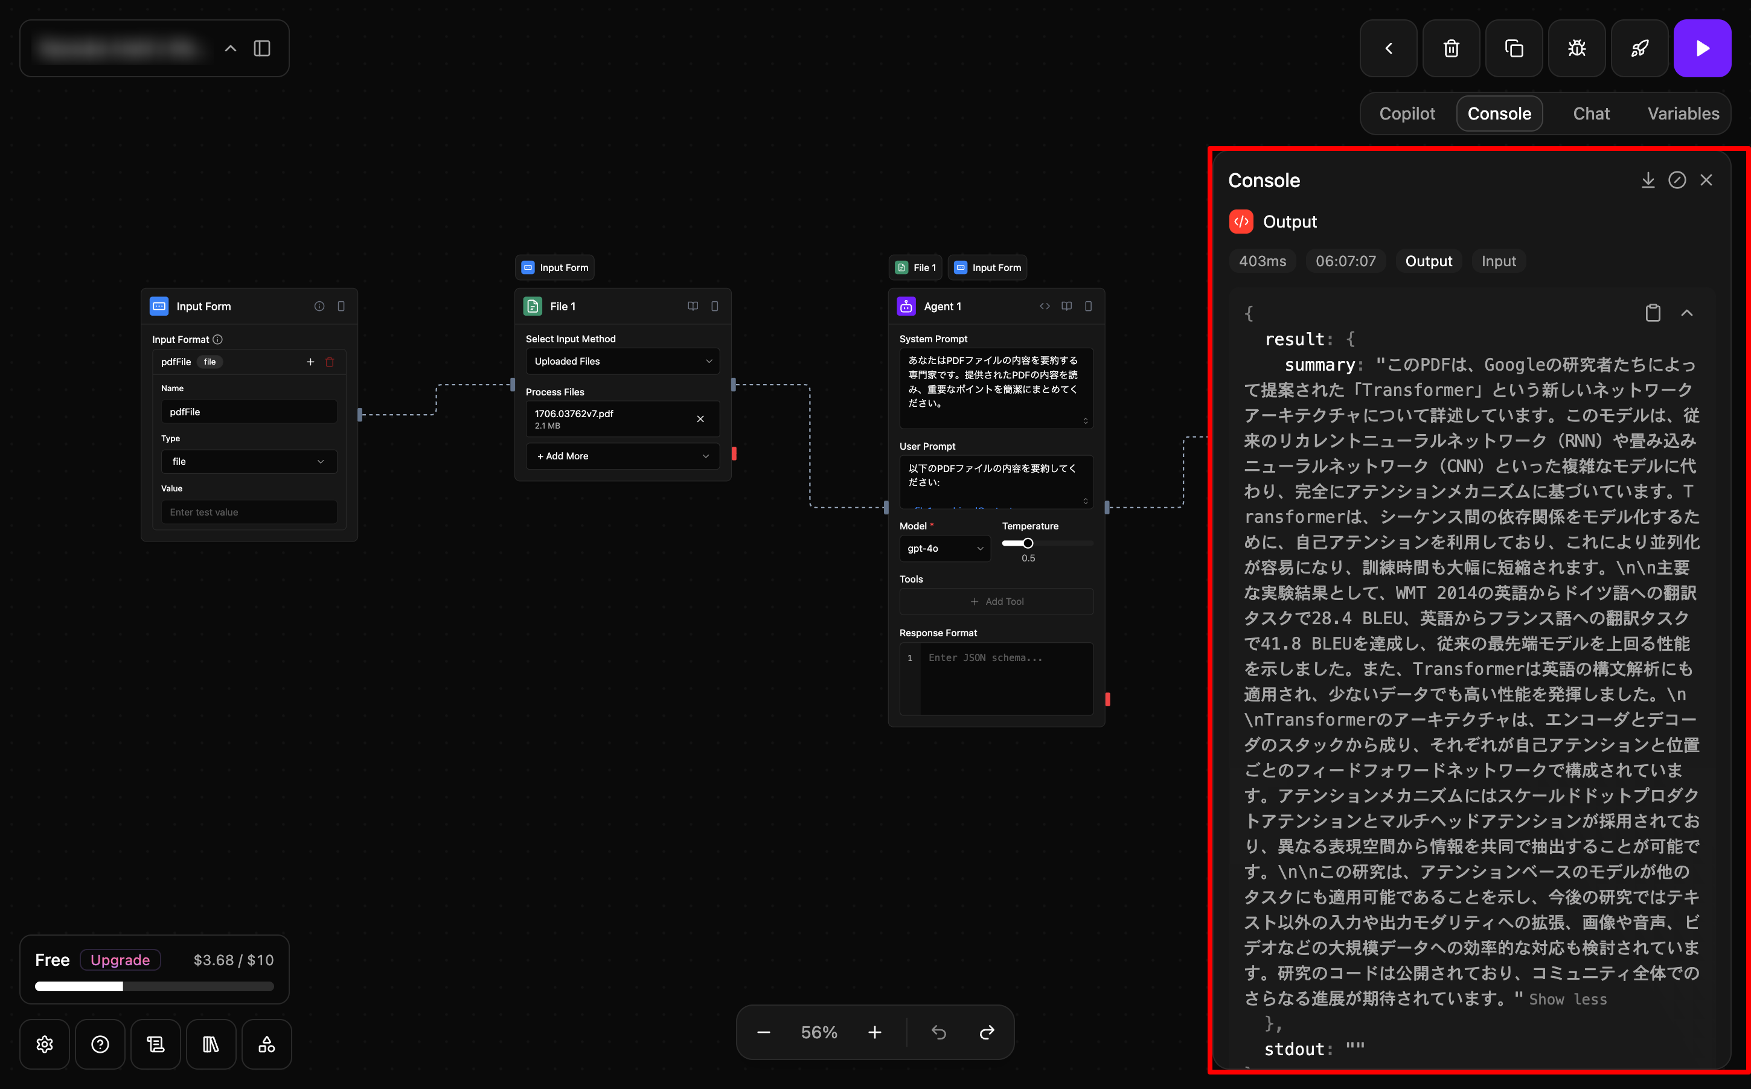This screenshot has width=1751, height=1089.
Task: Open the gpt-4o model dropdown
Action: pos(944,549)
